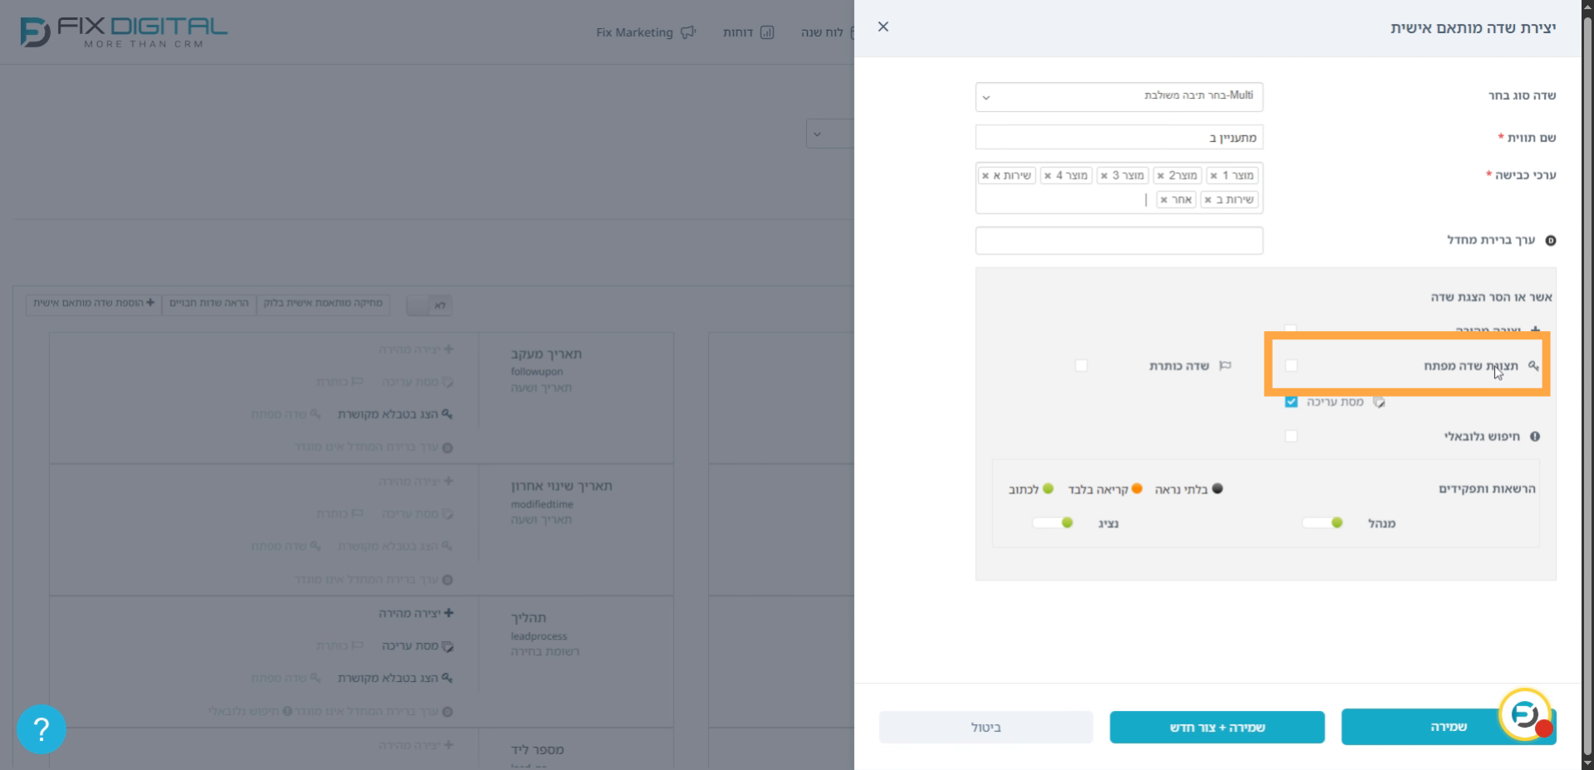Remove the מוצר 1 tag
This screenshot has width=1594, height=770.
[1214, 176]
